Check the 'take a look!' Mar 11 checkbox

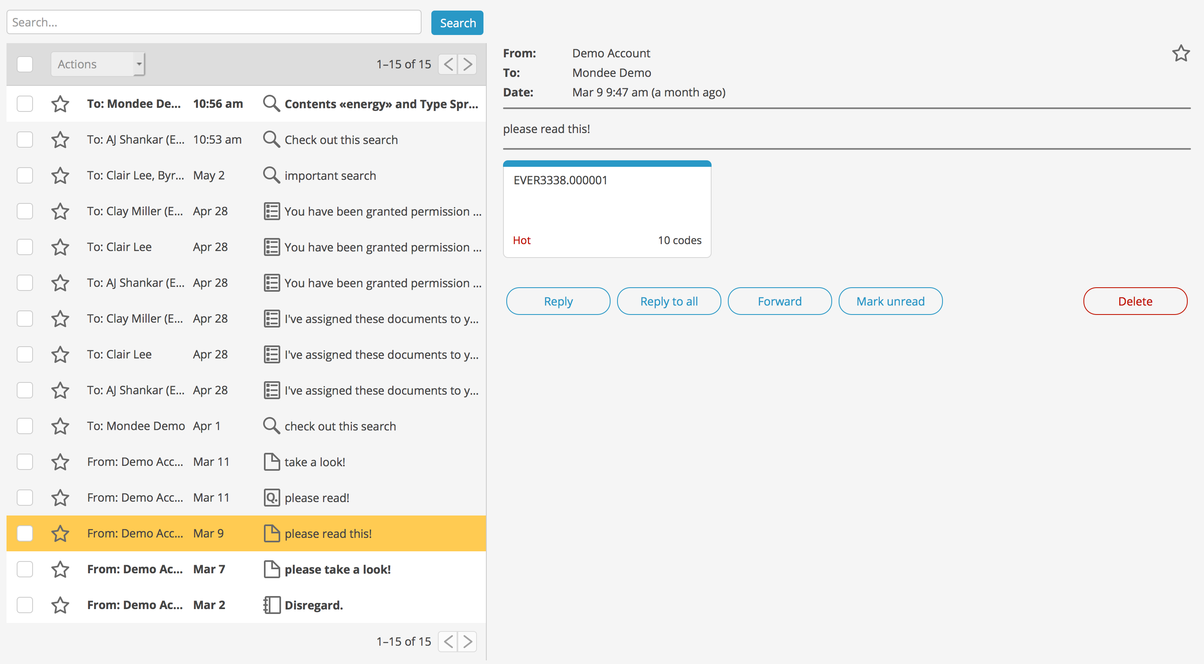click(x=25, y=462)
